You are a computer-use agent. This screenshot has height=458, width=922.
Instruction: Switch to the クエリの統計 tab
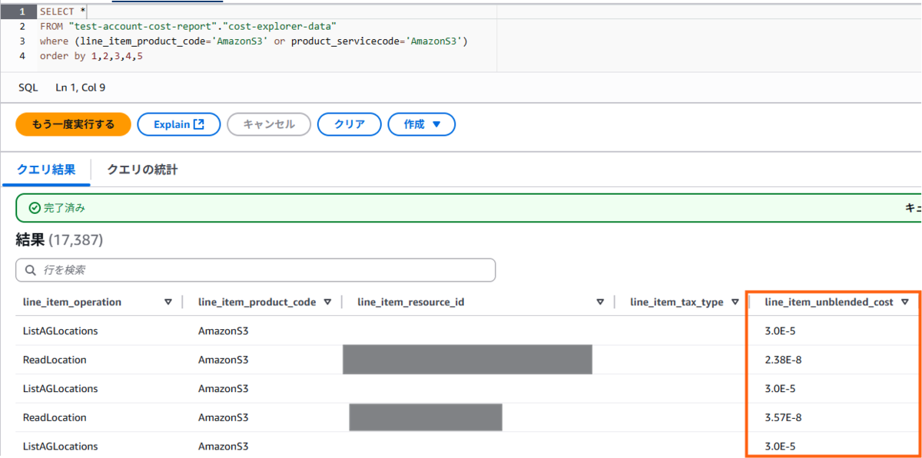click(x=142, y=170)
